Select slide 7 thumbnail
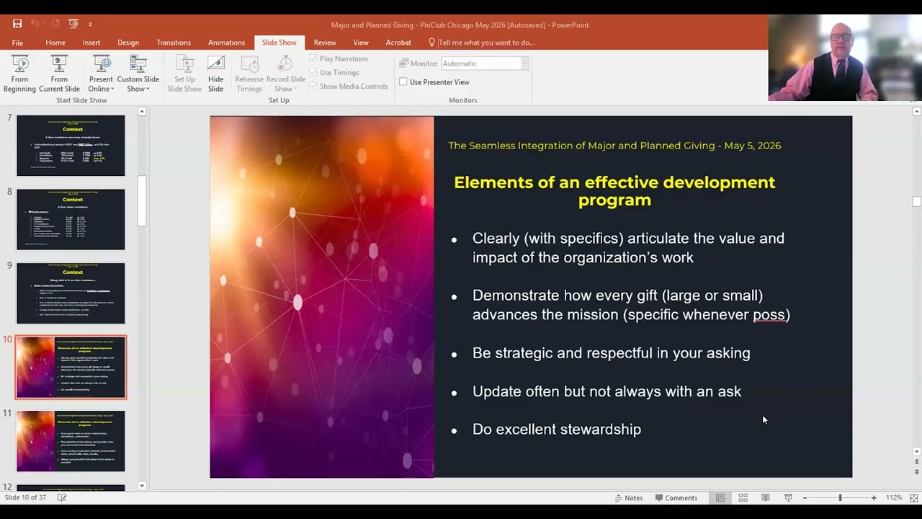Image resolution: width=922 pixels, height=519 pixels. 71,145
